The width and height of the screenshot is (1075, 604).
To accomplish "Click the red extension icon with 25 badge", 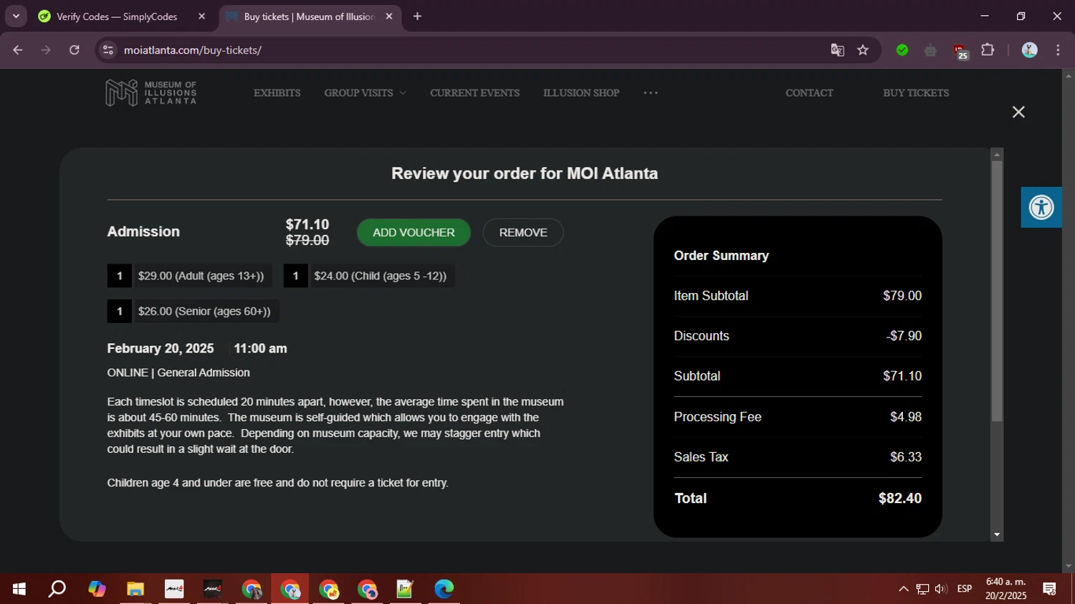I will pos(960,51).
